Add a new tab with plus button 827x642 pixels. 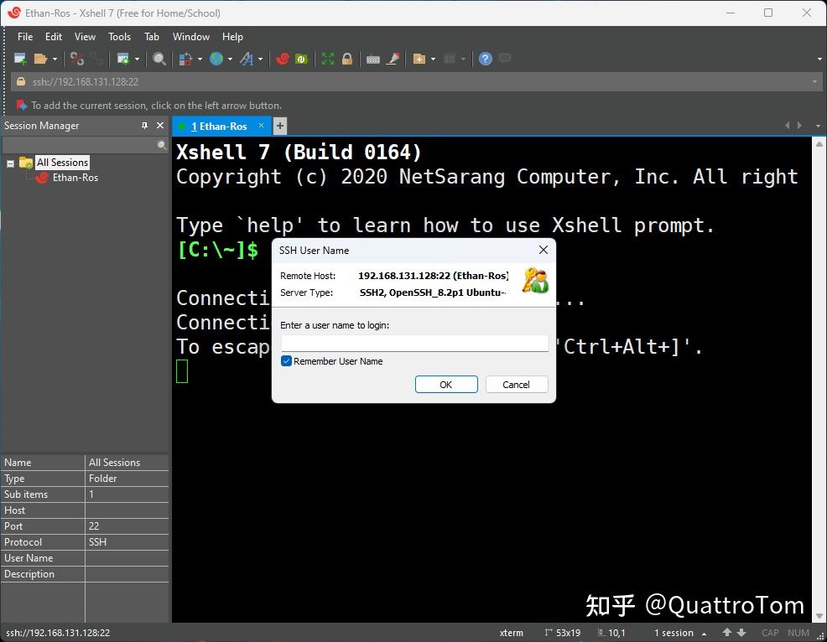point(280,126)
